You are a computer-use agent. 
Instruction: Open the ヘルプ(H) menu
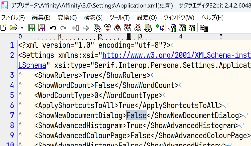tap(212, 17)
